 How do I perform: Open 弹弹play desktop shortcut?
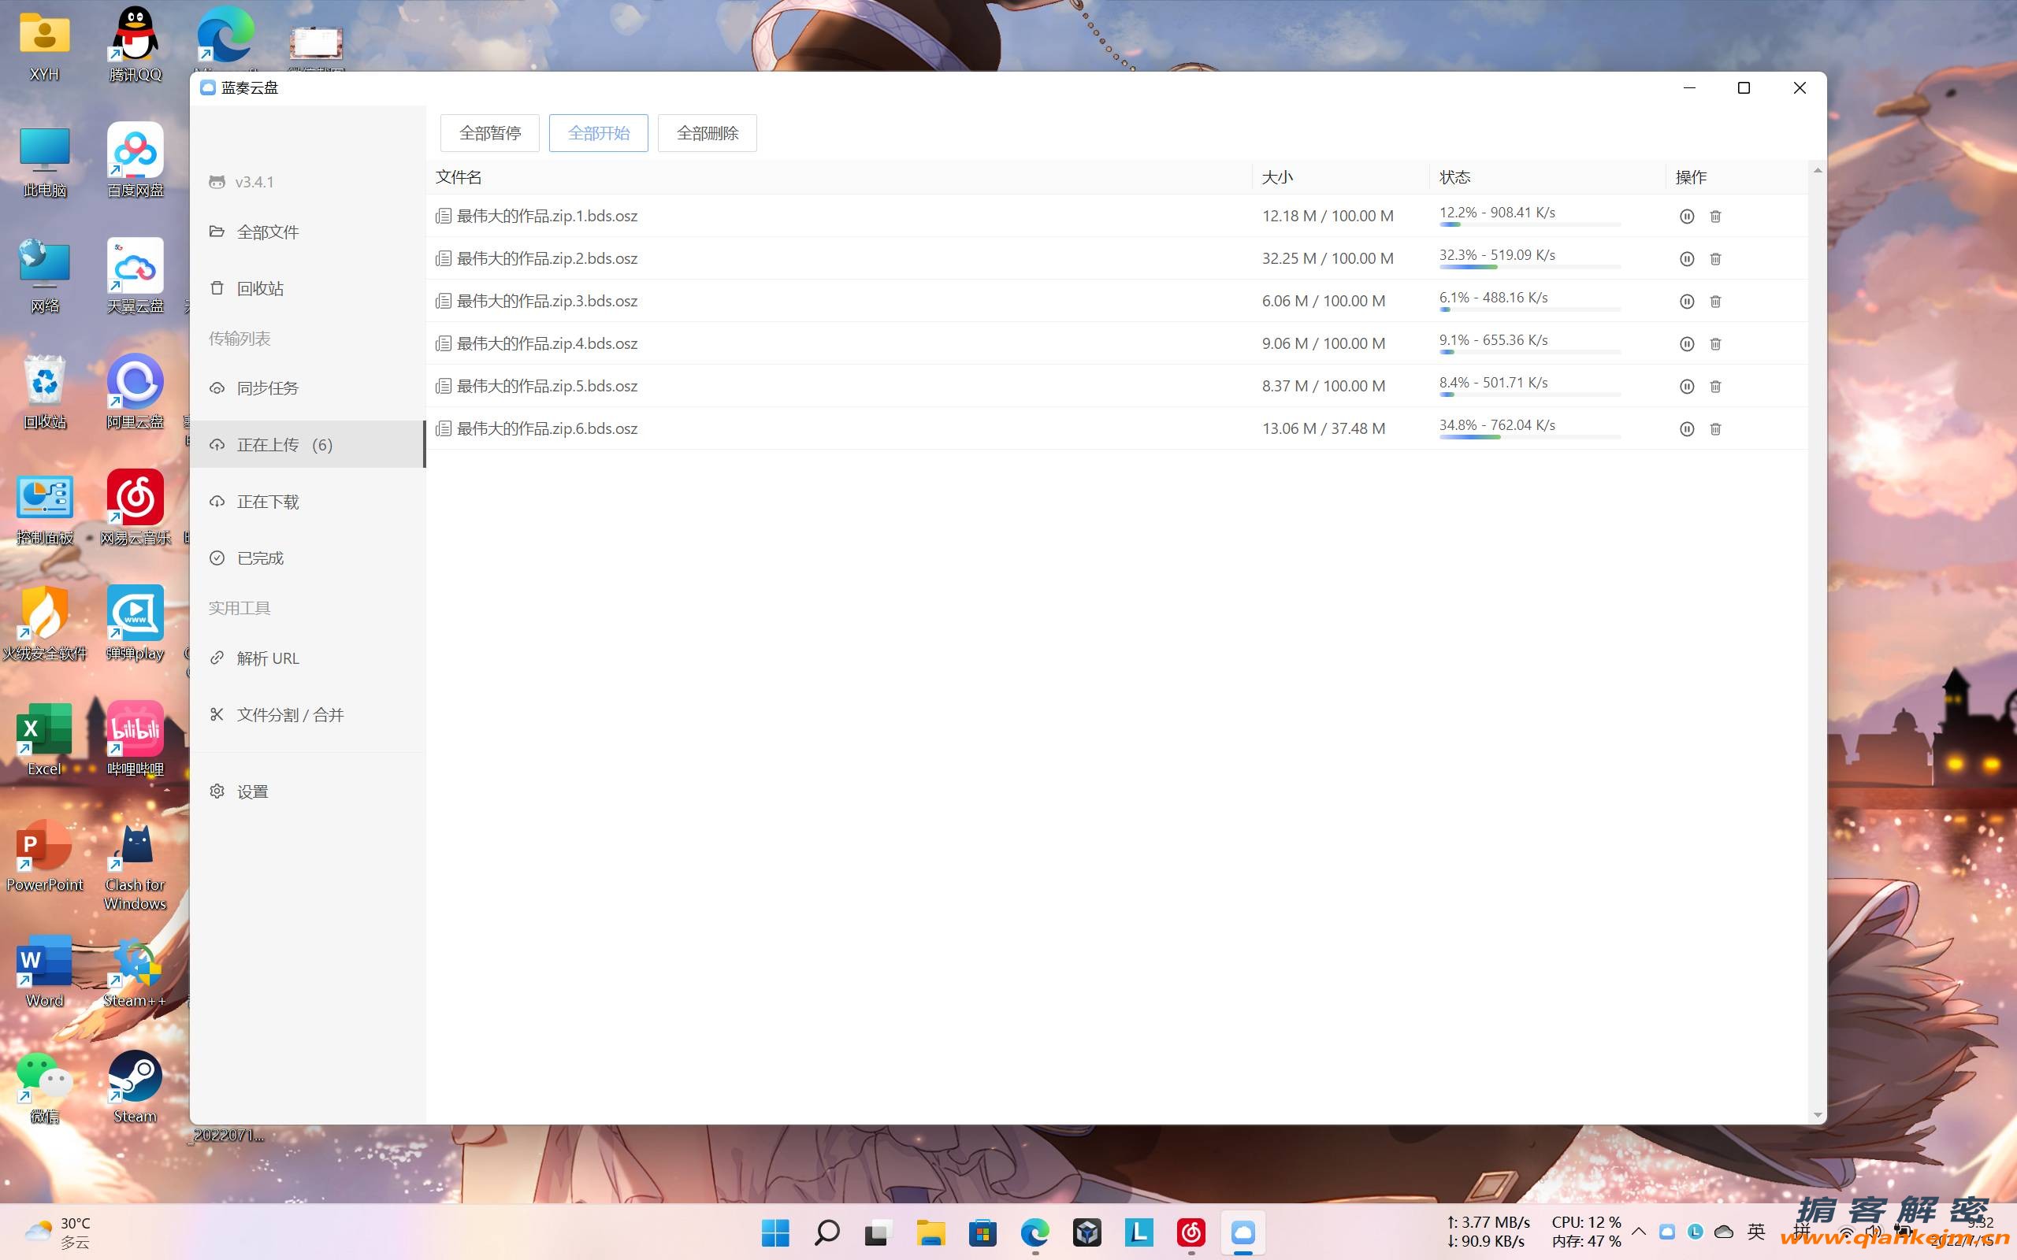click(x=135, y=624)
